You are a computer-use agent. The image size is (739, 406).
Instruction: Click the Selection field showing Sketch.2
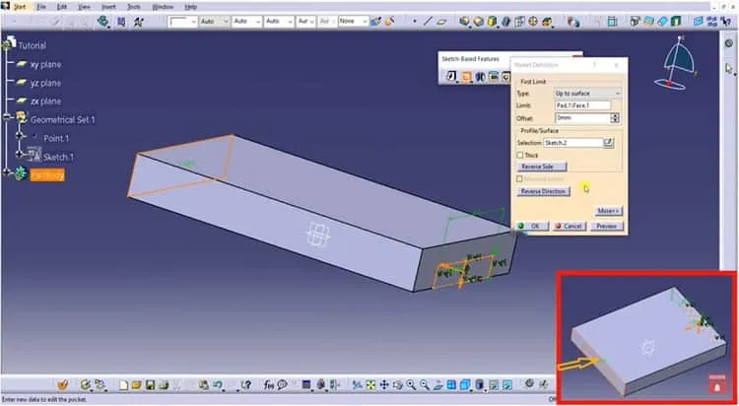pyautogui.click(x=573, y=143)
